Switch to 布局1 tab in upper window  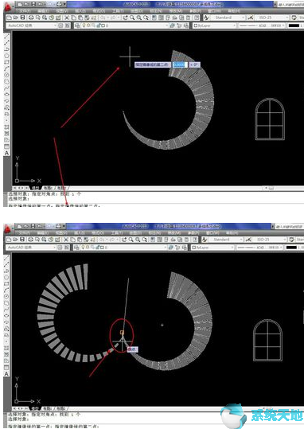coord(49,188)
